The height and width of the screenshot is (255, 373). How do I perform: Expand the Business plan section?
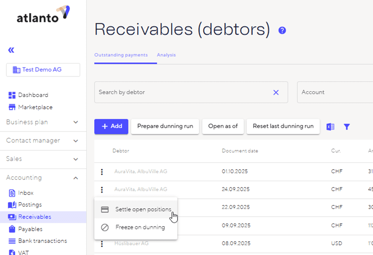(x=75, y=122)
